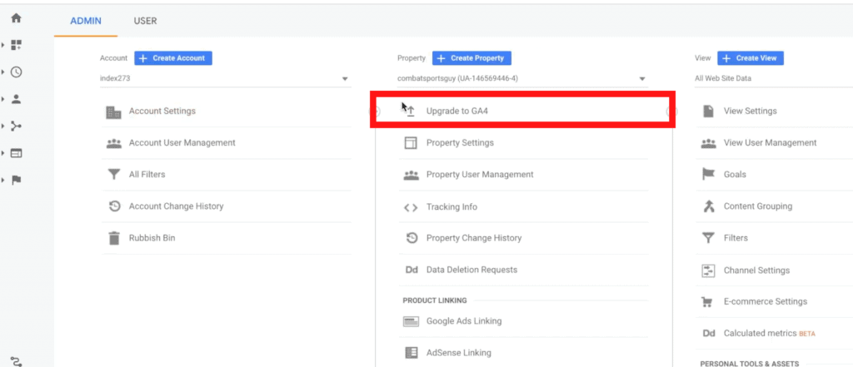Image resolution: width=853 pixels, height=367 pixels.
Task: Open the Audience person icon in sidebar
Action: coord(17,99)
